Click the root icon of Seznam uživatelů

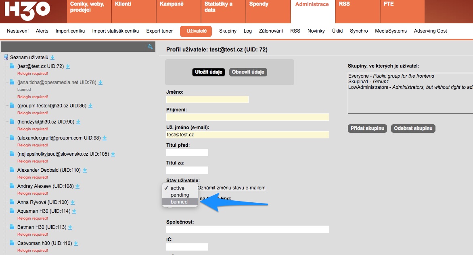point(6,58)
